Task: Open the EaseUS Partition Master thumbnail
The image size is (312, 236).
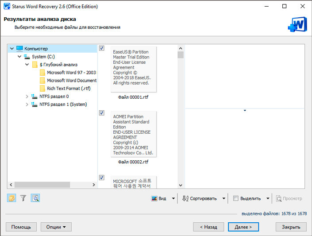Action: pyautogui.click(x=134, y=70)
